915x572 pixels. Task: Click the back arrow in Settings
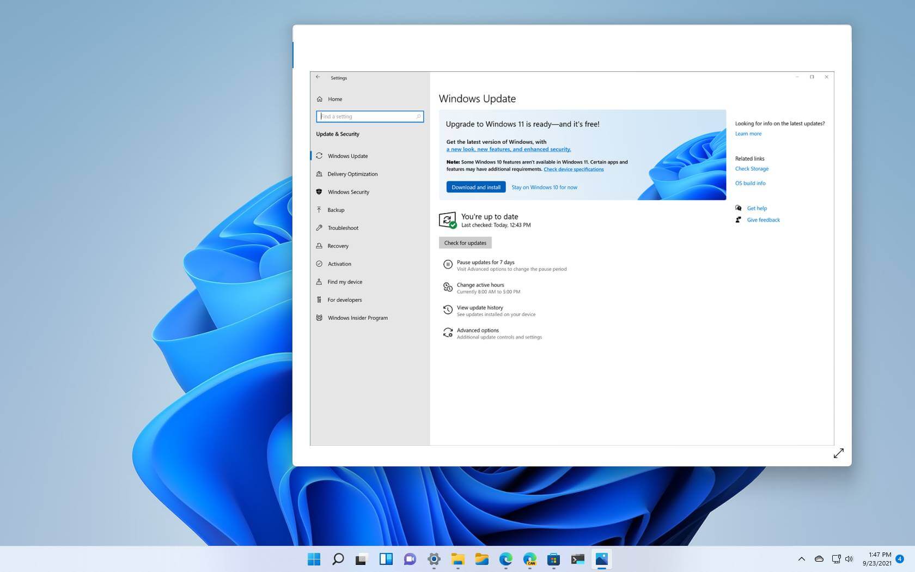point(318,77)
